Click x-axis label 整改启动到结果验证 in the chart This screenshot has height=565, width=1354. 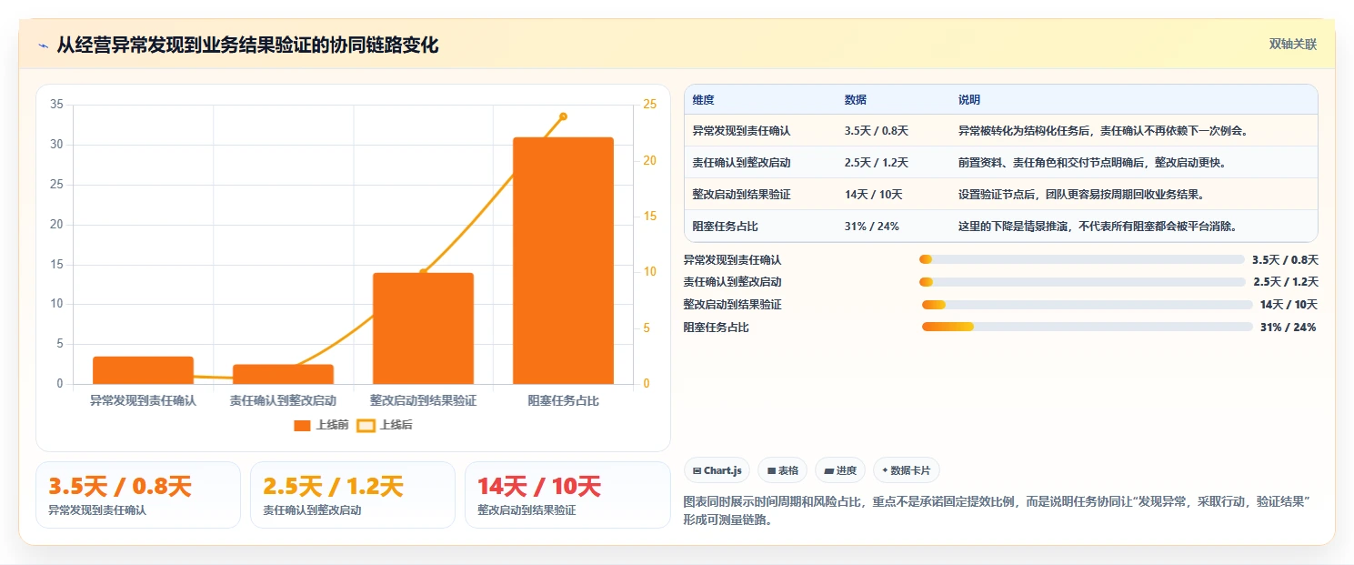[423, 400]
